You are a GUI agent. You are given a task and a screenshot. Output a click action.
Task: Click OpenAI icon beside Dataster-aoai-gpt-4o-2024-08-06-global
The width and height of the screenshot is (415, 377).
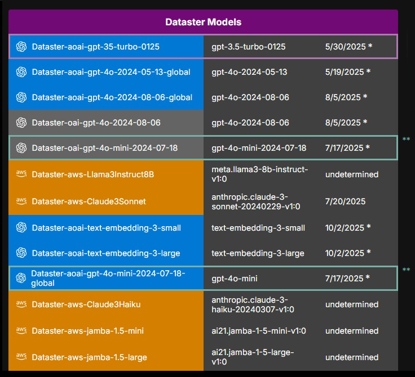tap(21, 97)
